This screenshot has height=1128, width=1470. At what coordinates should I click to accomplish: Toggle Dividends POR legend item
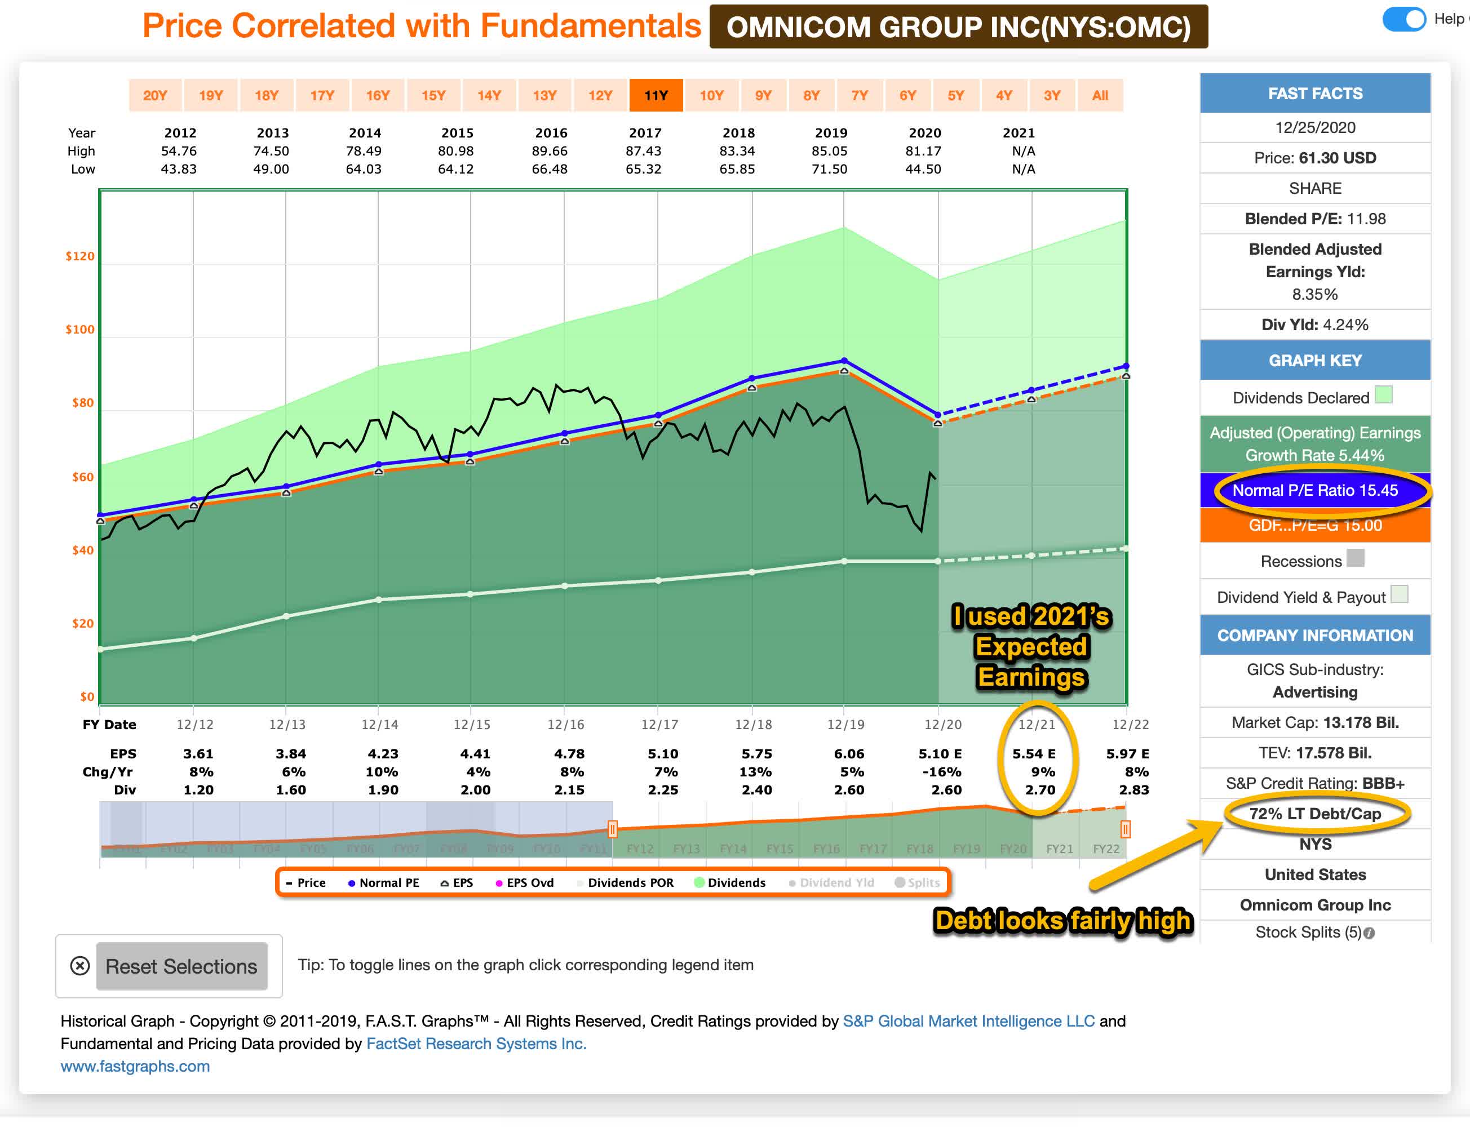pos(625,883)
